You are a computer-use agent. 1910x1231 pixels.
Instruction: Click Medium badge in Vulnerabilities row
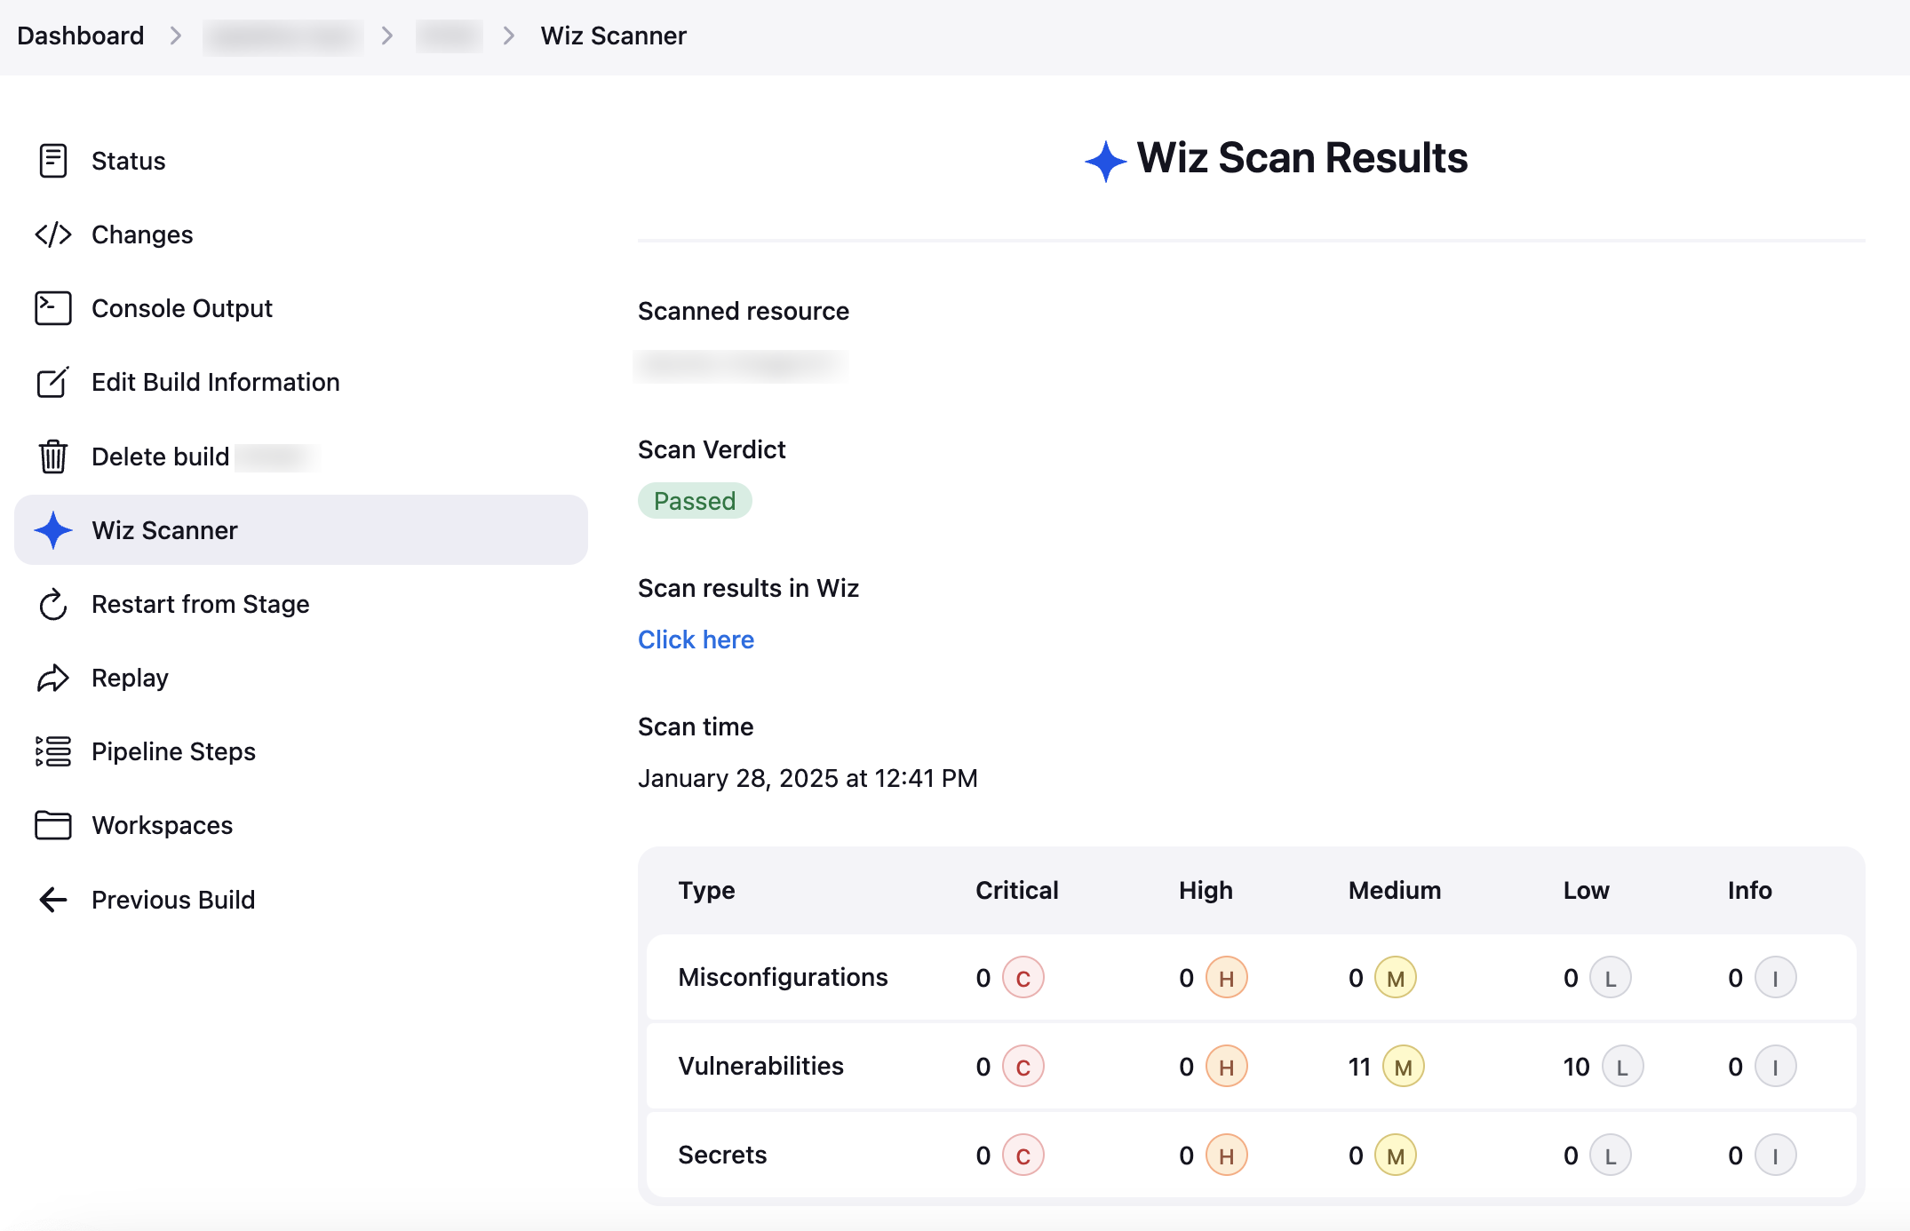click(1404, 1067)
